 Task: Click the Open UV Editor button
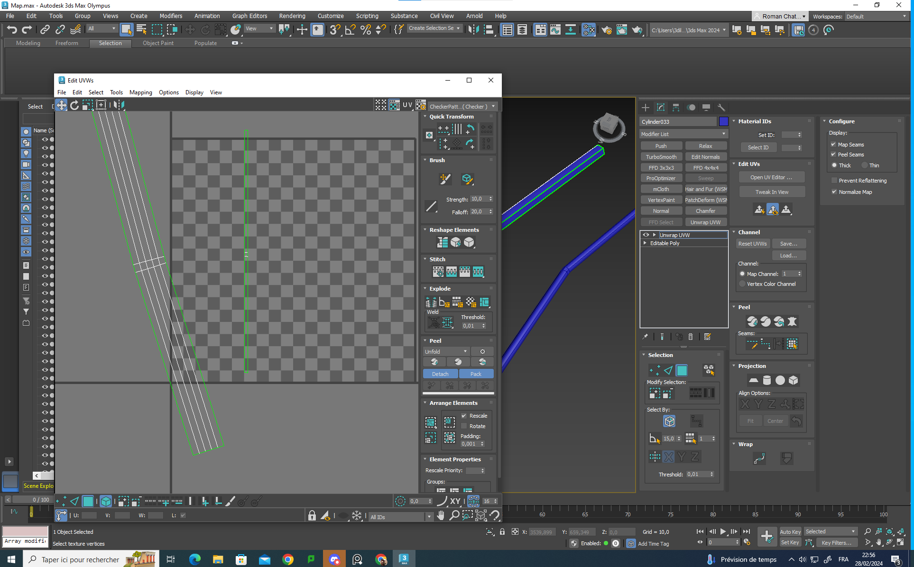click(772, 177)
